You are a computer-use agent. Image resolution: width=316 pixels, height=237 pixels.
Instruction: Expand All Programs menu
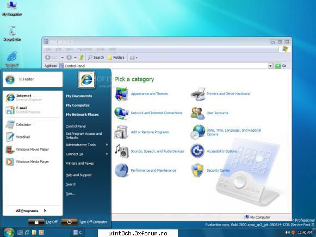pos(31,210)
